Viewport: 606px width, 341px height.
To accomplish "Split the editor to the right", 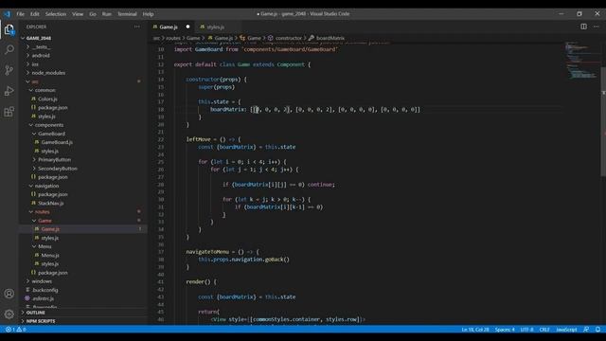I will [x=583, y=27].
